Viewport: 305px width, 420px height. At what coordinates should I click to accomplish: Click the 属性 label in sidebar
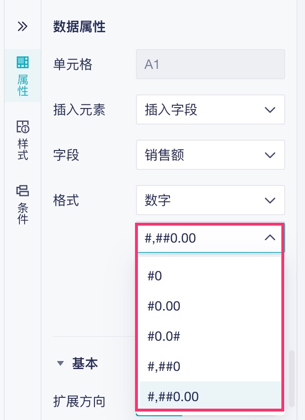[23, 84]
